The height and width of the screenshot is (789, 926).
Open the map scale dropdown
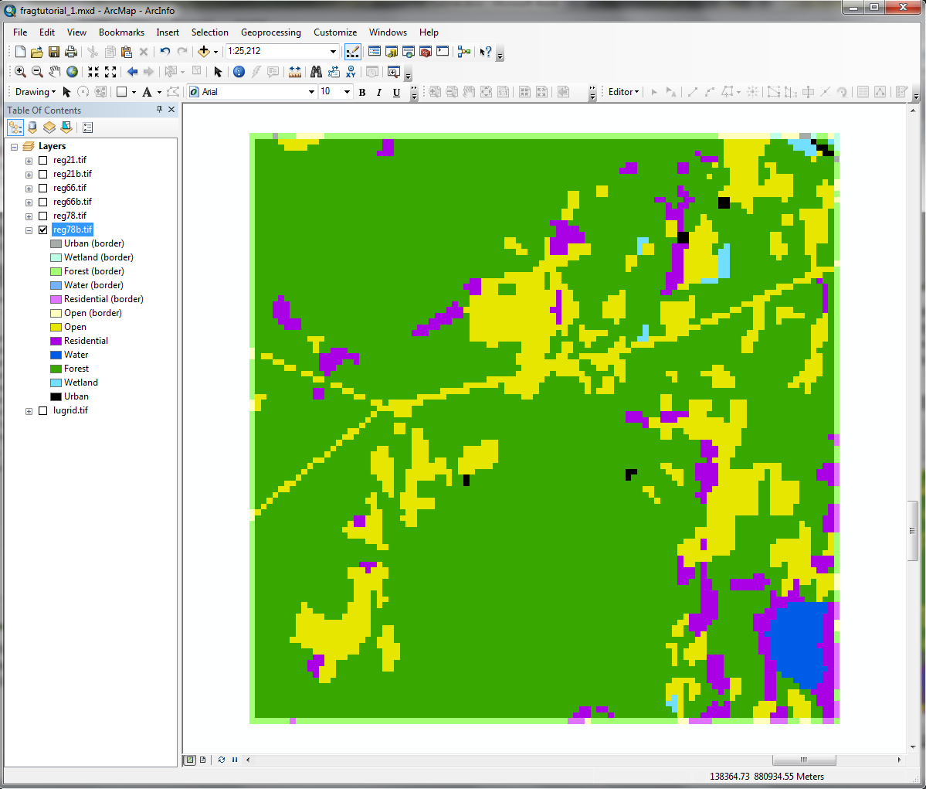coord(334,52)
